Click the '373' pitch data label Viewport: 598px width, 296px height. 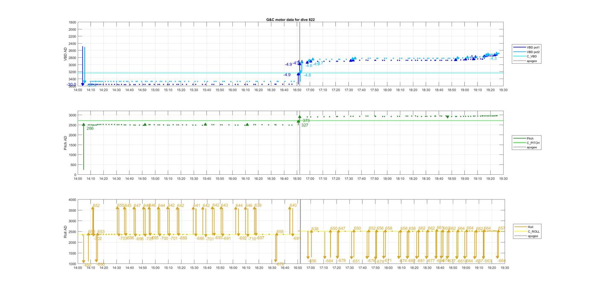point(306,120)
